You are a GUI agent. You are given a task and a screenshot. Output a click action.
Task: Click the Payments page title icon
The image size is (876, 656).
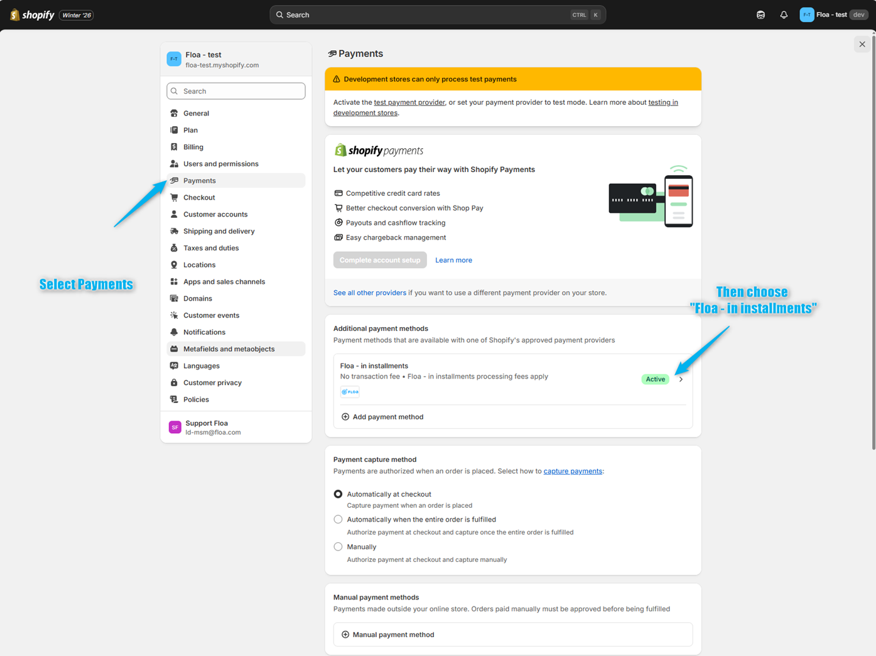coord(332,53)
